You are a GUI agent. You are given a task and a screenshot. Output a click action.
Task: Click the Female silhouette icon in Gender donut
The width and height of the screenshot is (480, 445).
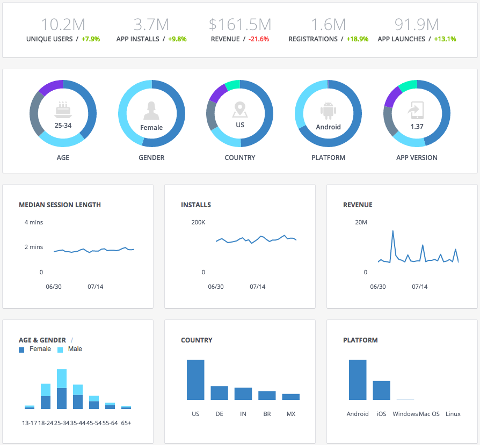click(151, 111)
